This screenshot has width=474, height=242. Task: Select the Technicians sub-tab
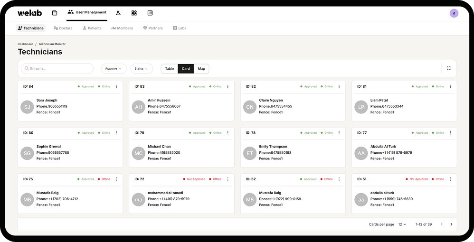(x=30, y=28)
